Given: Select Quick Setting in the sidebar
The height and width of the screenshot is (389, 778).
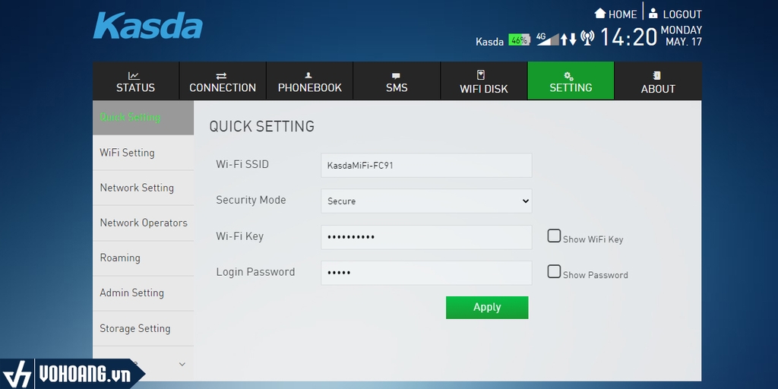Looking at the screenshot, I should click(143, 118).
